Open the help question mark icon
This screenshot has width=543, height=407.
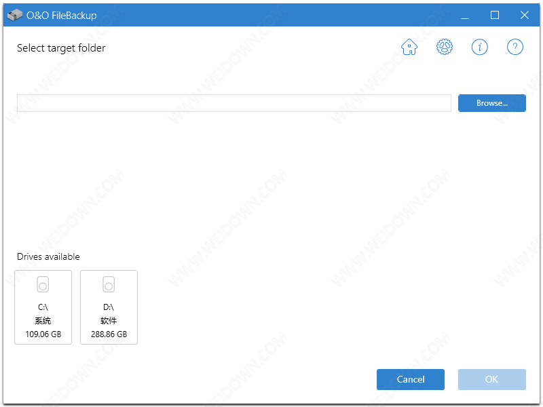(515, 47)
